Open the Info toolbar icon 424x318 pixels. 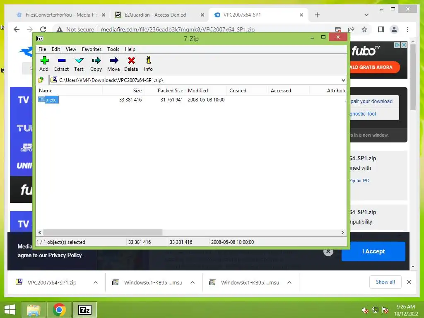pos(148,64)
